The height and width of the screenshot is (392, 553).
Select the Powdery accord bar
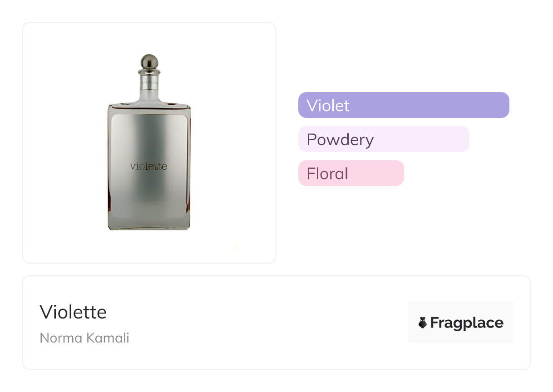pyautogui.click(x=383, y=139)
